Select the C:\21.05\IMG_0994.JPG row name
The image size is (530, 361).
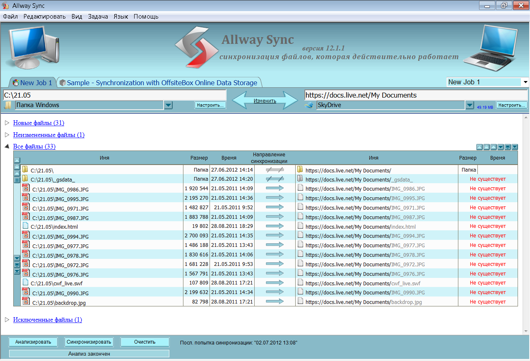click(x=60, y=237)
